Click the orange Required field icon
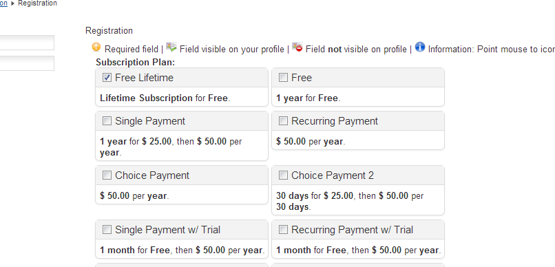The image size is (555, 267). pyautogui.click(x=96, y=47)
